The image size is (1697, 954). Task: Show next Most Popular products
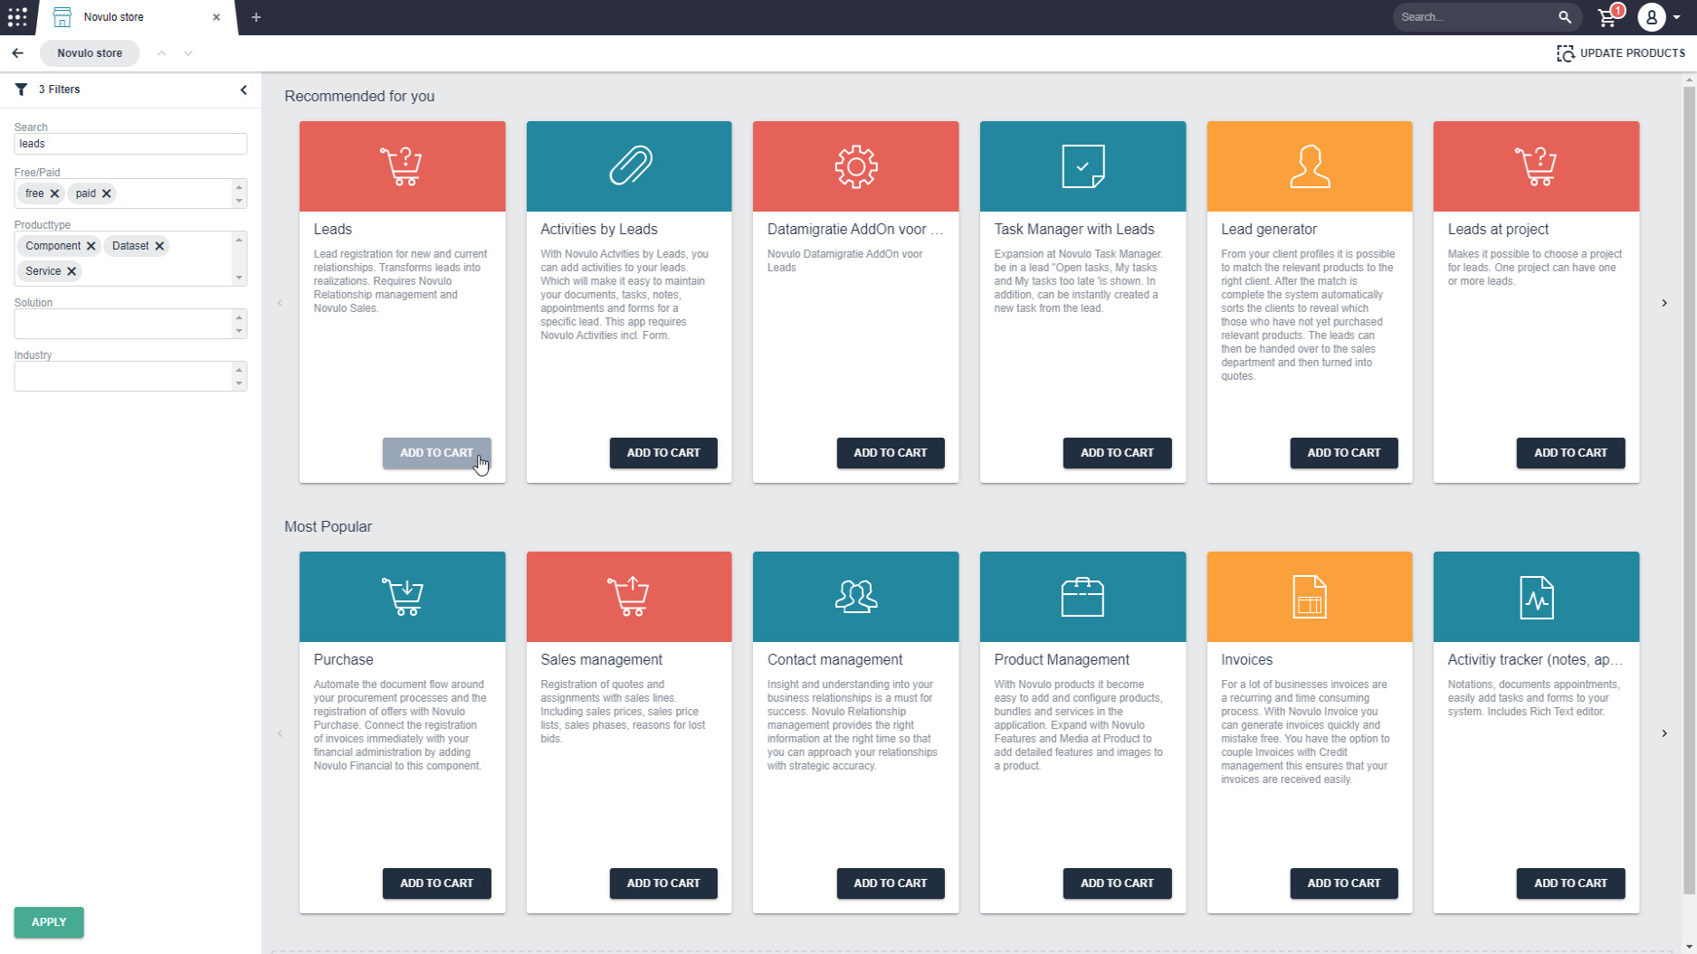click(x=1664, y=733)
